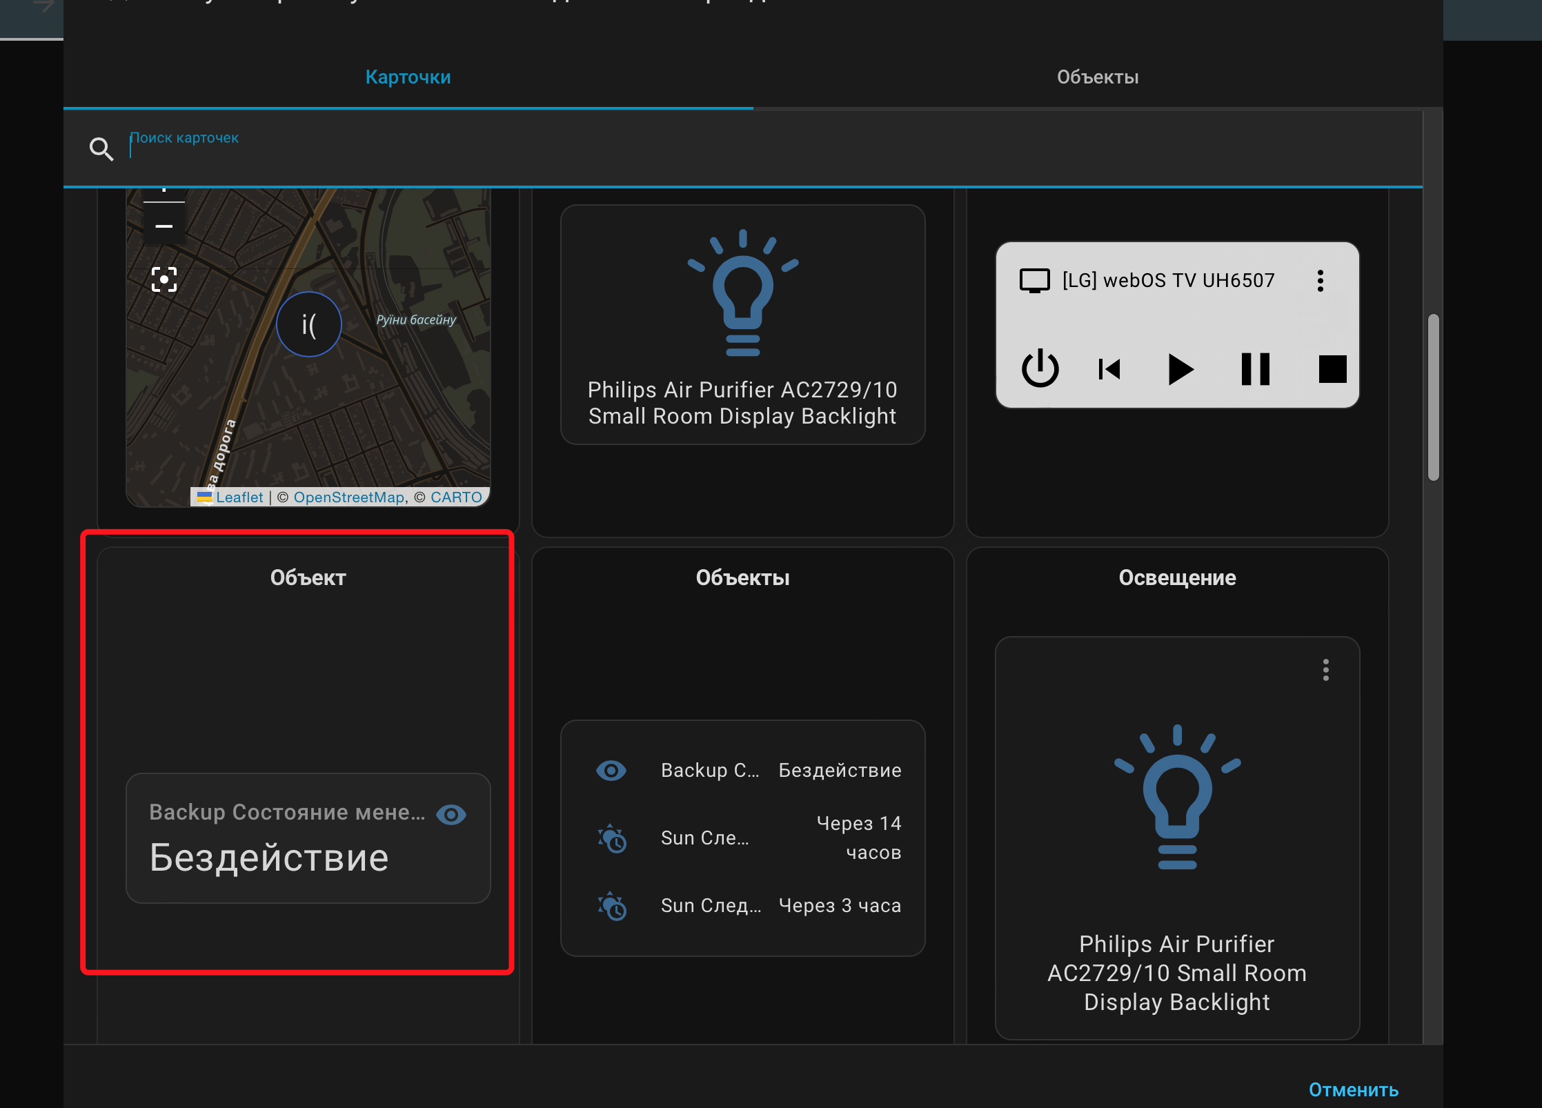Open three-dot menu on LG webOS TV
Screen dimensions: 1542x1108
(1320, 281)
